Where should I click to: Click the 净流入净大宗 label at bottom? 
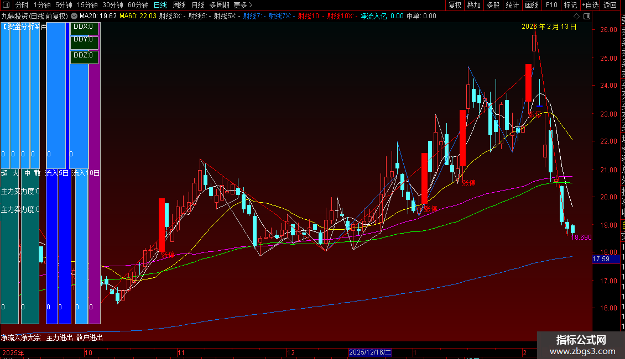pos(20,337)
